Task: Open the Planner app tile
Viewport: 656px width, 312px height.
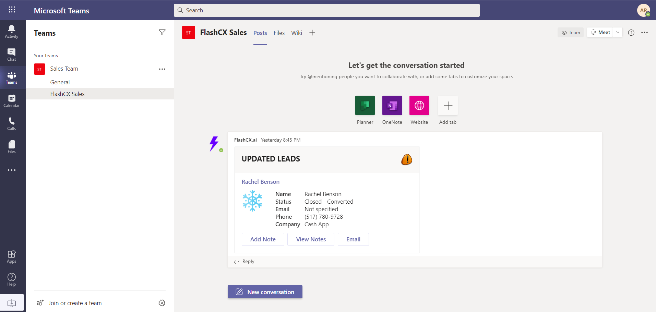Action: pos(365,106)
